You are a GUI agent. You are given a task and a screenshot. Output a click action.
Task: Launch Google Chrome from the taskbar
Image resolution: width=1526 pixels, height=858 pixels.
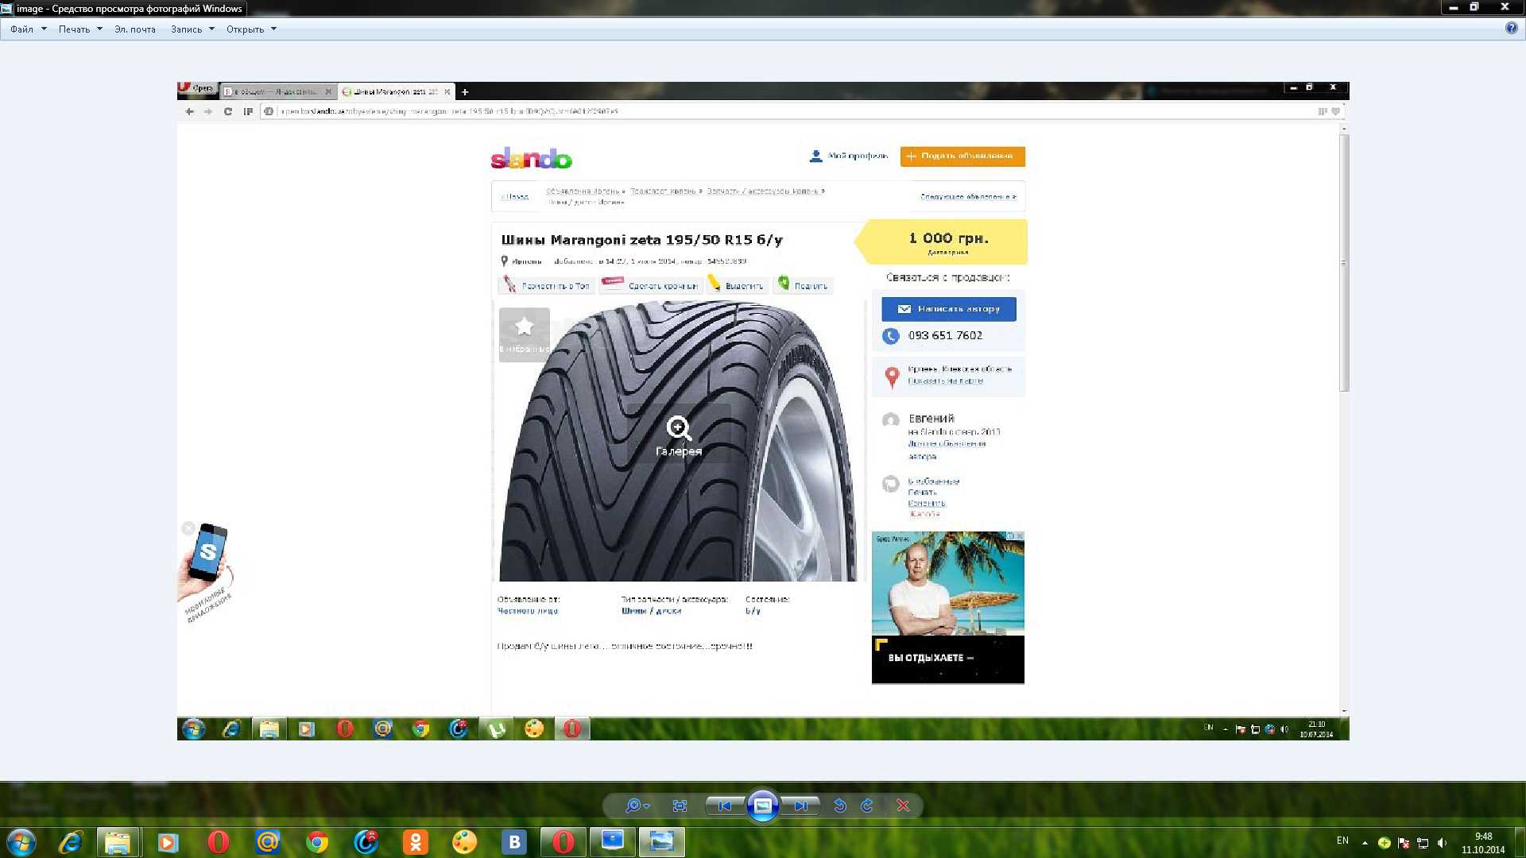317,842
